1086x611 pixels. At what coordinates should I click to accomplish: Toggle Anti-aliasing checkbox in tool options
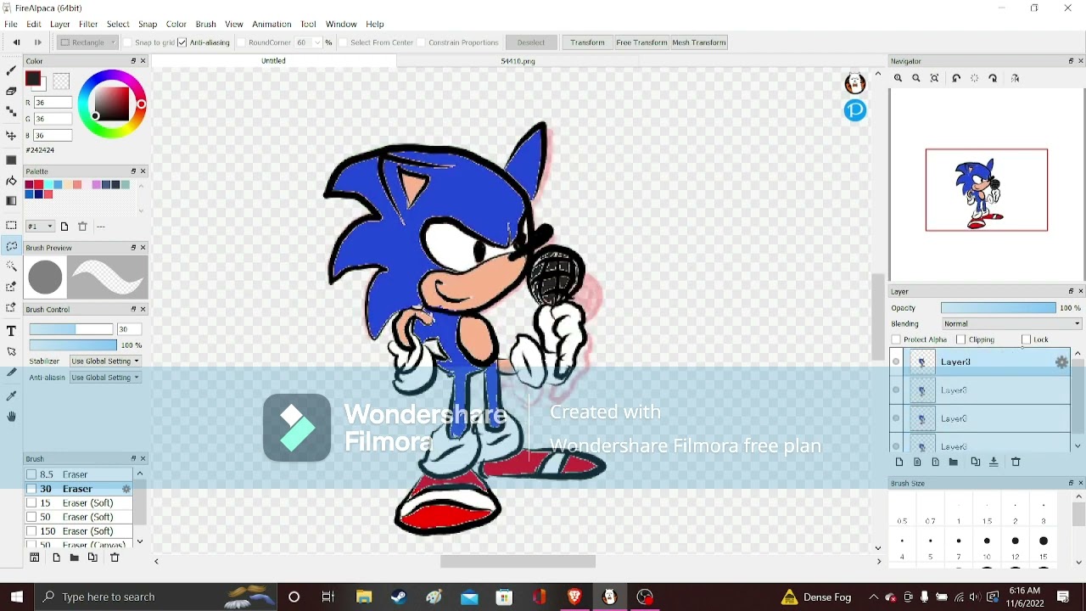tap(182, 42)
